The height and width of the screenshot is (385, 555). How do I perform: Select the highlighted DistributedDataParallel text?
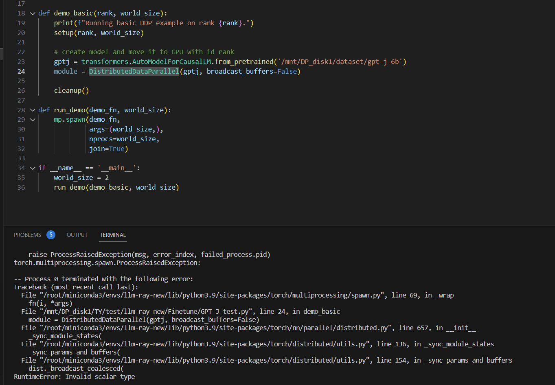pos(134,71)
